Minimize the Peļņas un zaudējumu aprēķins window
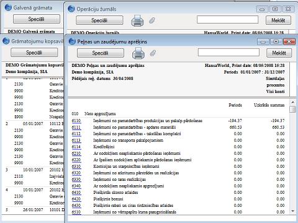This screenshot has width=298, height=223. point(263,42)
